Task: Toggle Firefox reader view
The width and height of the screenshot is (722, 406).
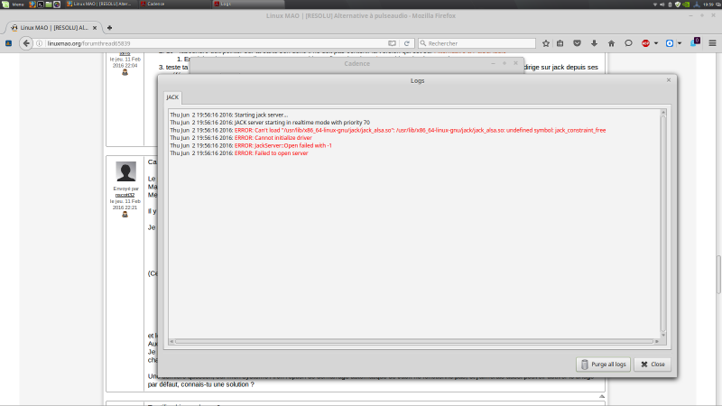Action: pos(392,43)
